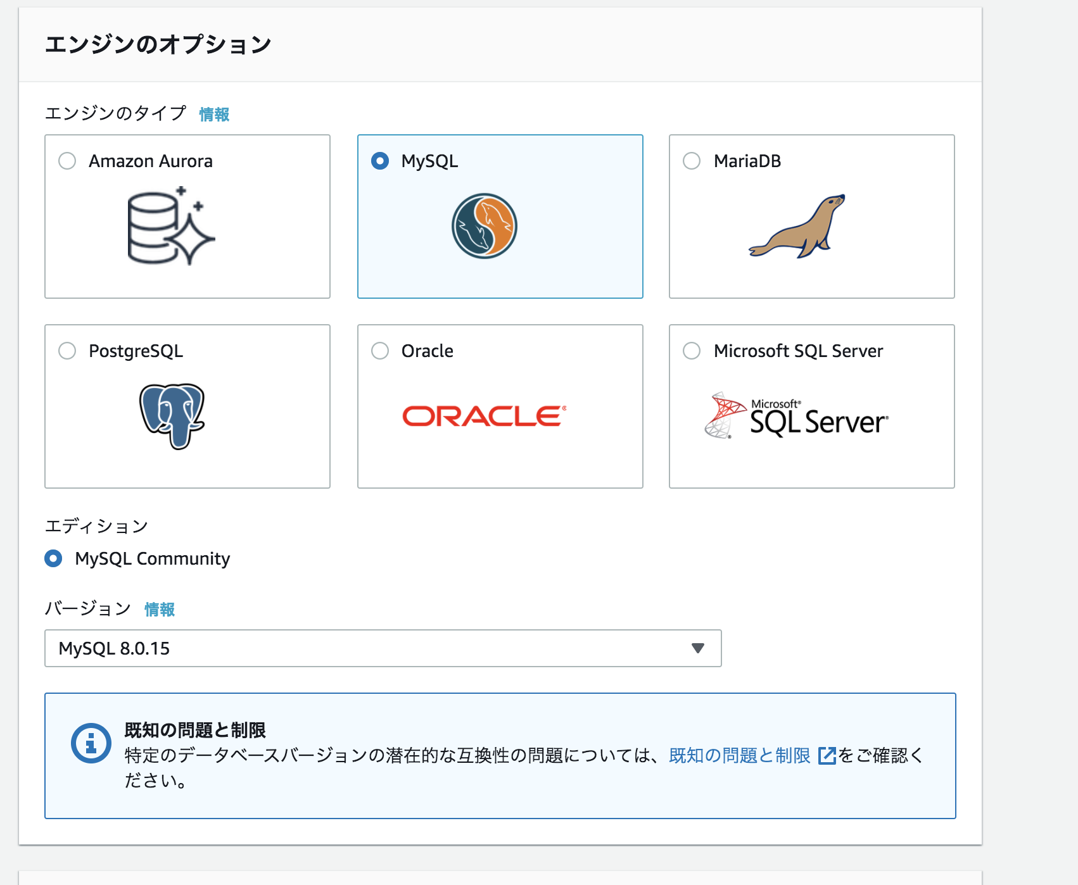
Task: Click the Amazon Aurora database logo
Action: [x=171, y=226]
